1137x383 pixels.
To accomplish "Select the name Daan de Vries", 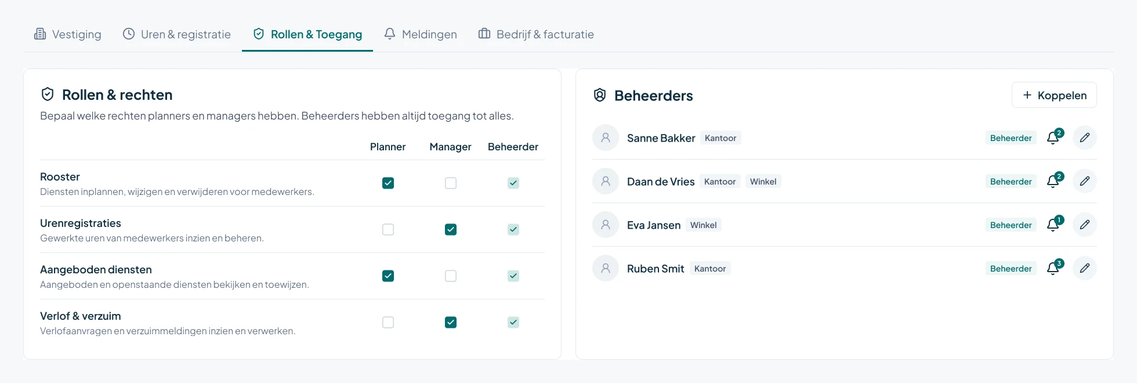I will (x=661, y=182).
